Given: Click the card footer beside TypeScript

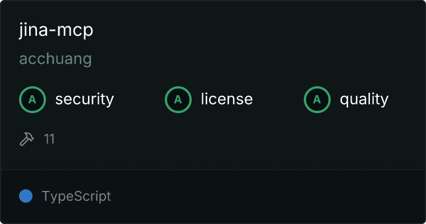Looking at the screenshot, I should tap(266, 197).
